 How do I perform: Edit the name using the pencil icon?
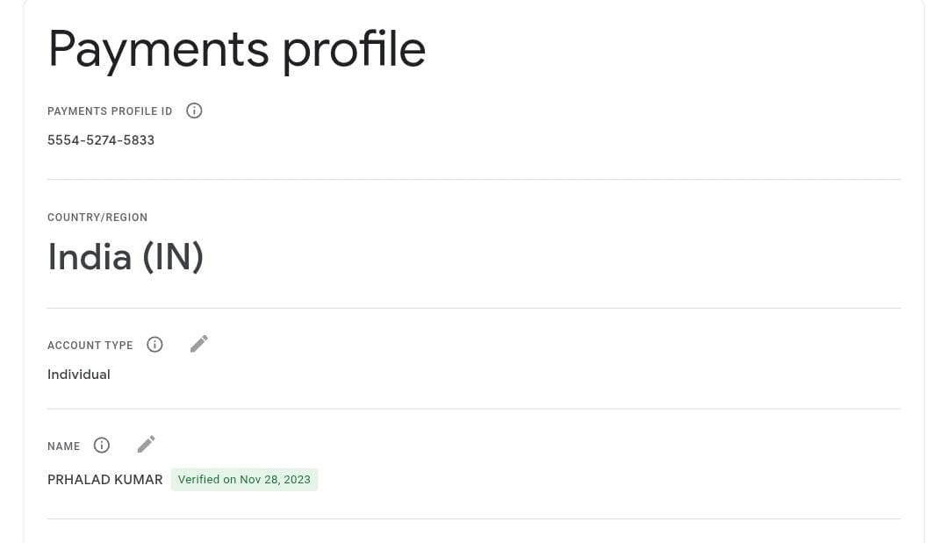coord(146,445)
